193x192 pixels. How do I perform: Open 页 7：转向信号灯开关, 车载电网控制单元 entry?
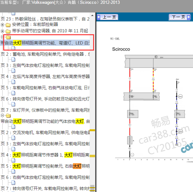tap(45, 188)
